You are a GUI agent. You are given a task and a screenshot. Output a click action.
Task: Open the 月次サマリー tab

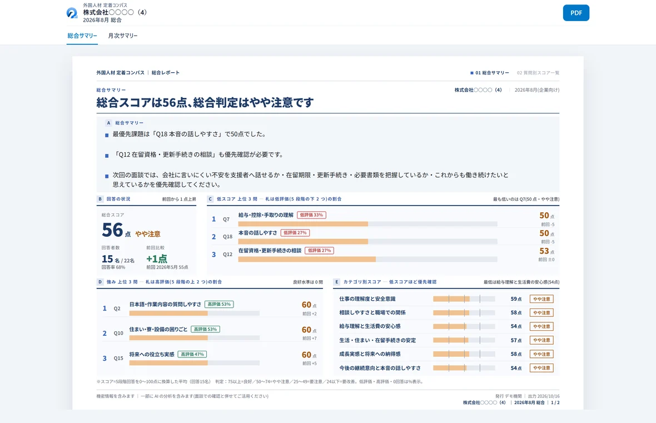(x=122, y=36)
